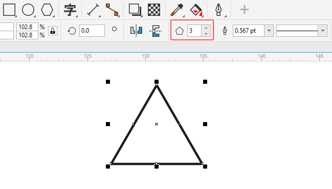Click the rotation angle field showing 0.0

[x=92, y=31]
